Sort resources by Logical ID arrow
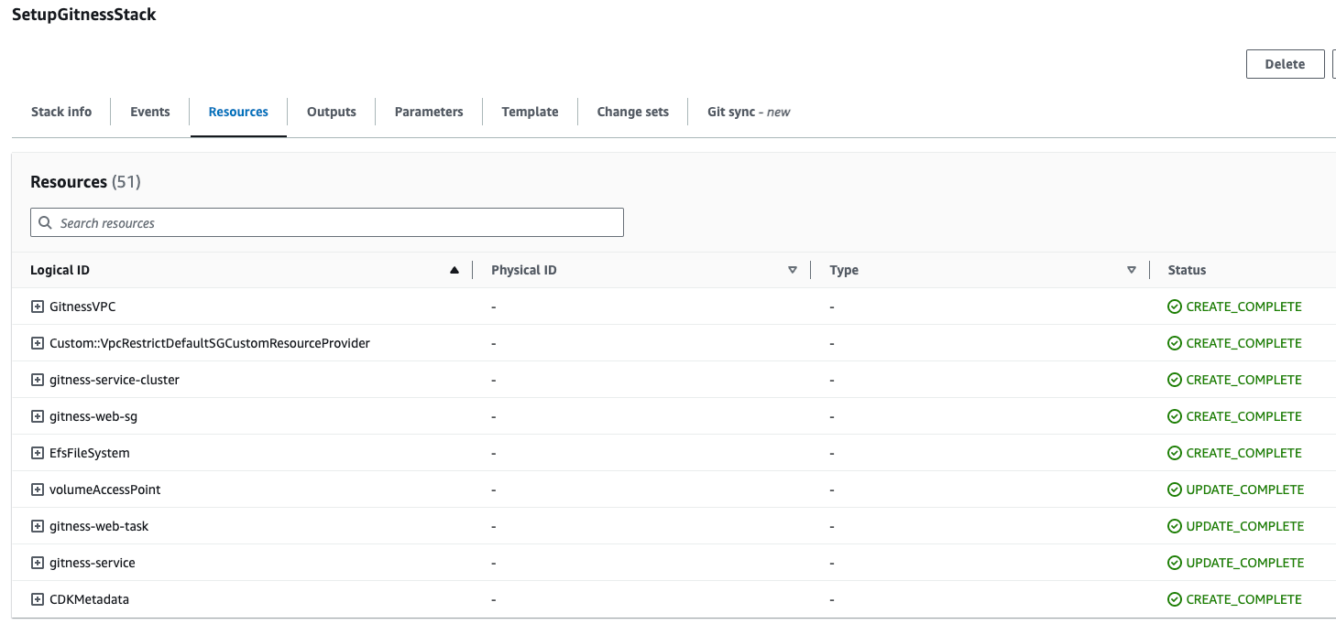 pos(454,270)
